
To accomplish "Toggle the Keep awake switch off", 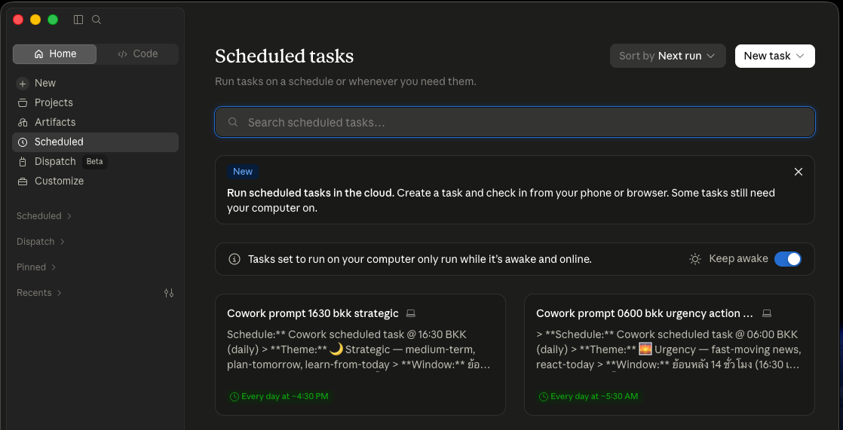I will [x=788, y=259].
